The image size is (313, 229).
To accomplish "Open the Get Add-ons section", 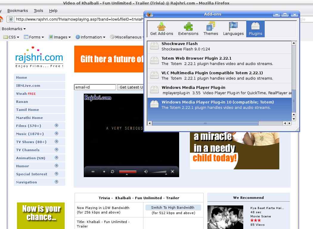I will click(162, 29).
